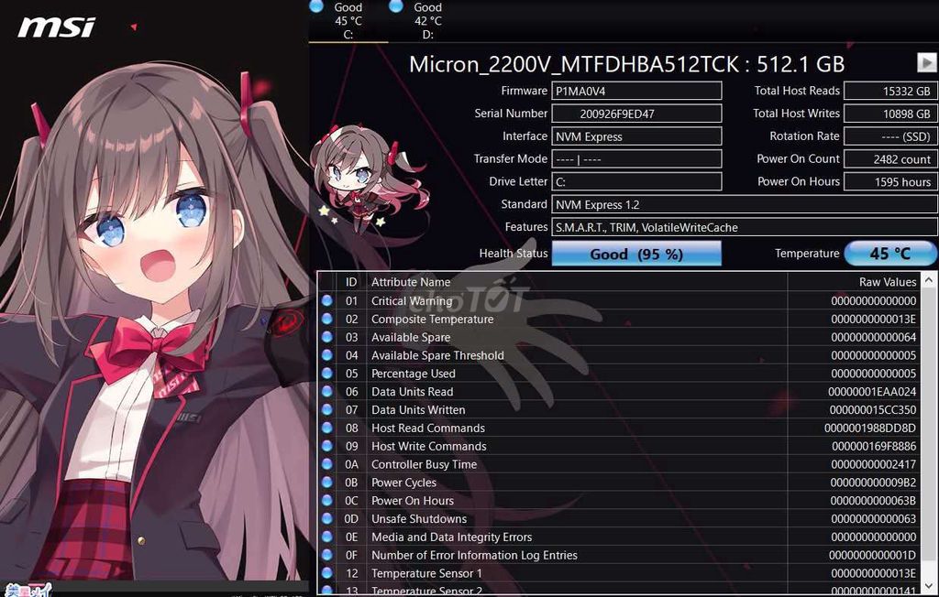The height and width of the screenshot is (597, 939).
Task: Click the Serial Number field
Action: point(636,114)
